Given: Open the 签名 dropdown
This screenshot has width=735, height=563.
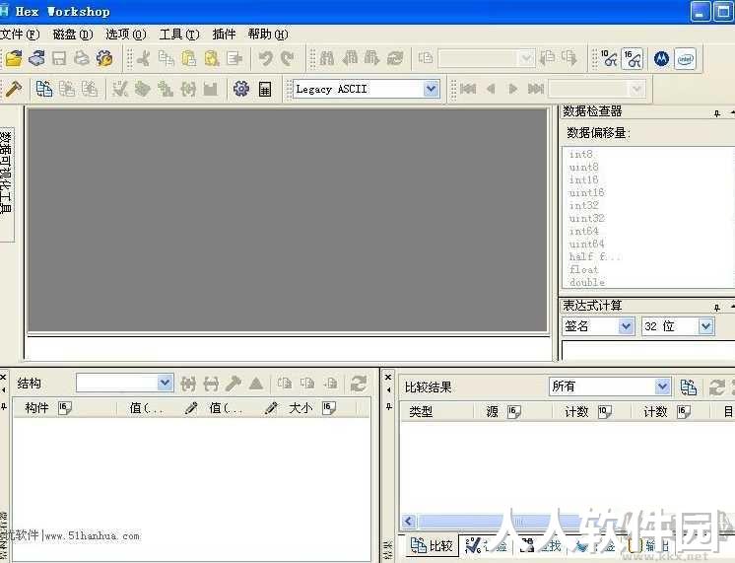Looking at the screenshot, I should [x=626, y=326].
